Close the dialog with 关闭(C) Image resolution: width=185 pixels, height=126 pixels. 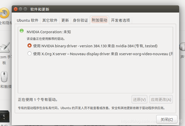[x=167, y=119]
